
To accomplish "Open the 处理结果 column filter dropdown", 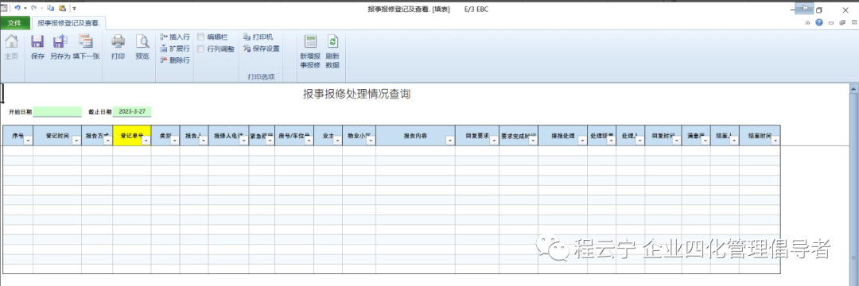I will (611, 141).
